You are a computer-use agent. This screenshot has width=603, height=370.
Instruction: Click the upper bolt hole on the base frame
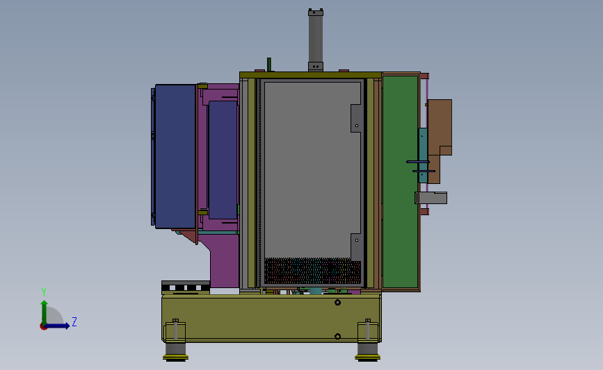coord(337,303)
